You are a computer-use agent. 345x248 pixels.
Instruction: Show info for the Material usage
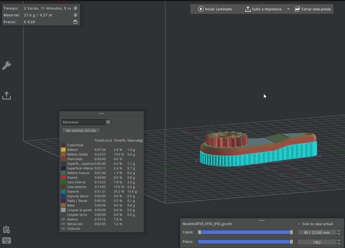[x=75, y=15]
